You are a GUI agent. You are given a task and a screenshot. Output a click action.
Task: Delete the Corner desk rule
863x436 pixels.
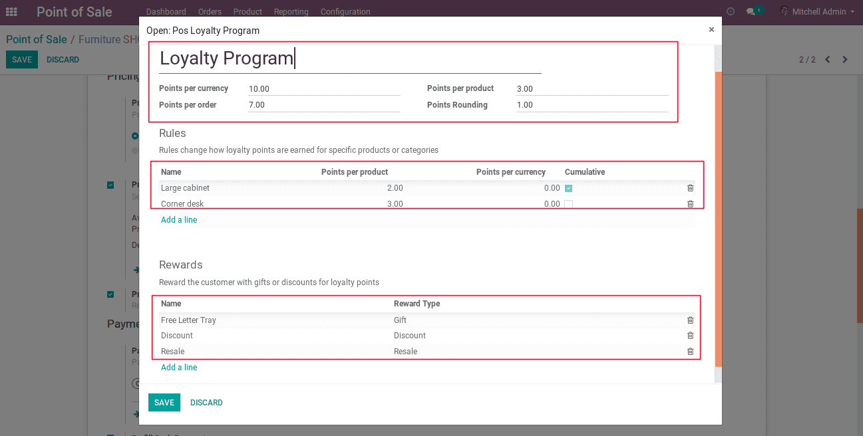pos(690,204)
